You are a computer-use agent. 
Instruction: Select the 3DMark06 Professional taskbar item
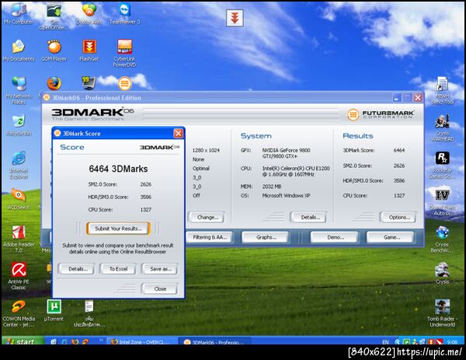(x=214, y=341)
